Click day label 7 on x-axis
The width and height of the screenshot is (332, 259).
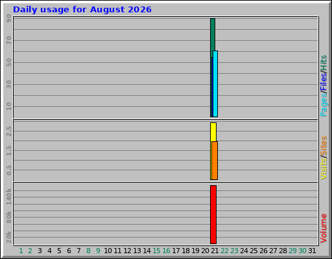pos(78,251)
